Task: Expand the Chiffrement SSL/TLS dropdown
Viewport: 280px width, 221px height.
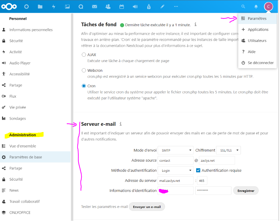Action: (228, 150)
